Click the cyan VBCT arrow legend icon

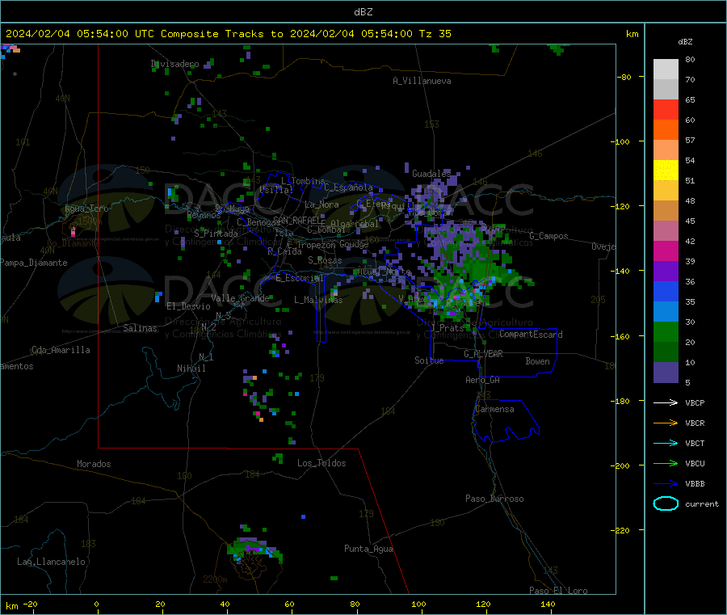(666, 443)
